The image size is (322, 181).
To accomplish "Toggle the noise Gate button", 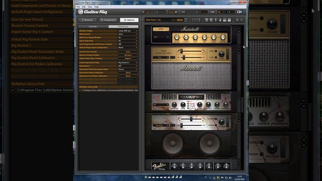I will tap(171, 12).
